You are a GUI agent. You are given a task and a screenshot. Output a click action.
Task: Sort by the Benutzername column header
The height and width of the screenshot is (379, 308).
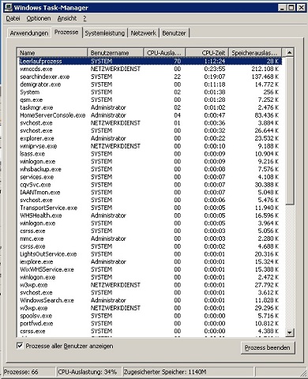point(115,53)
